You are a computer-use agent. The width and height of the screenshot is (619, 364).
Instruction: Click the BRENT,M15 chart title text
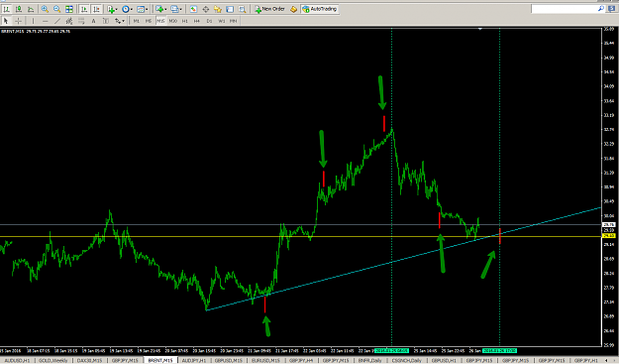coord(13,31)
